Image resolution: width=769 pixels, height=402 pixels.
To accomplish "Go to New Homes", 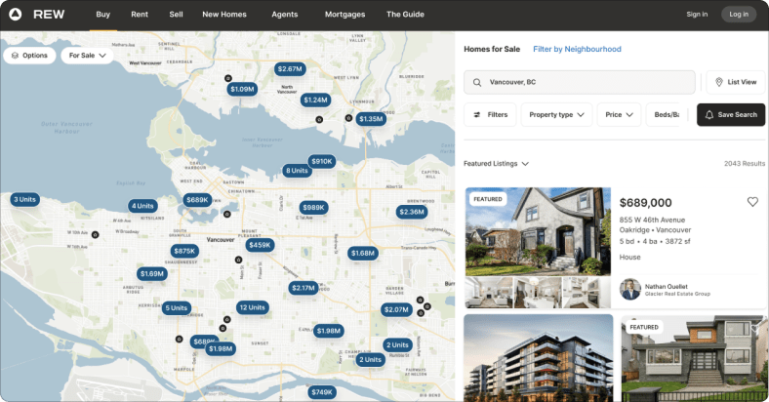I will click(x=224, y=15).
